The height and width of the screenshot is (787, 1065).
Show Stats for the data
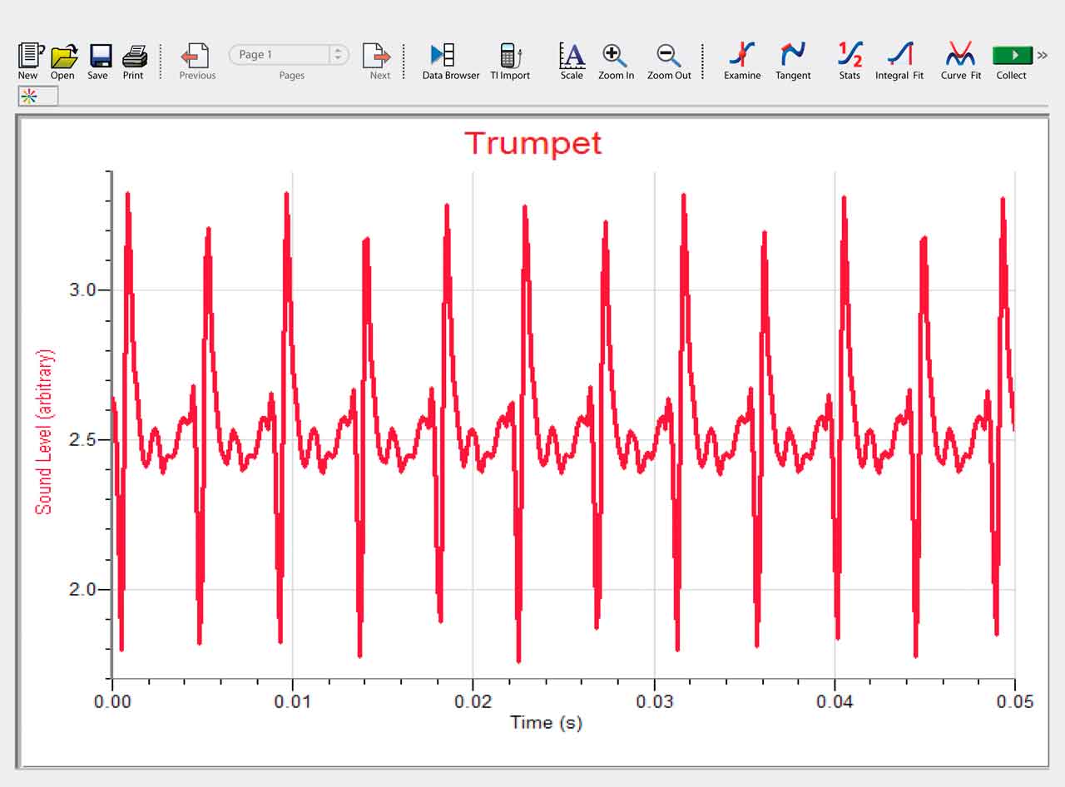click(850, 55)
